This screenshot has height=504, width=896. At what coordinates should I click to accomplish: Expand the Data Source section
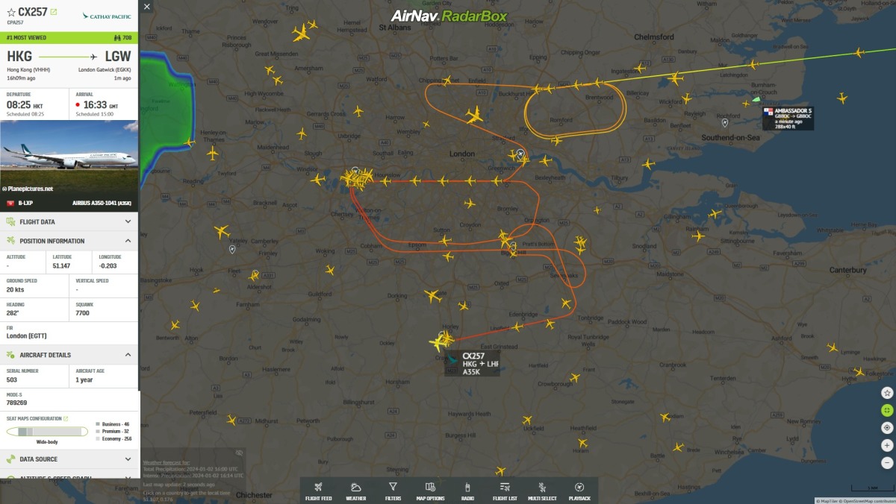[x=69, y=459]
